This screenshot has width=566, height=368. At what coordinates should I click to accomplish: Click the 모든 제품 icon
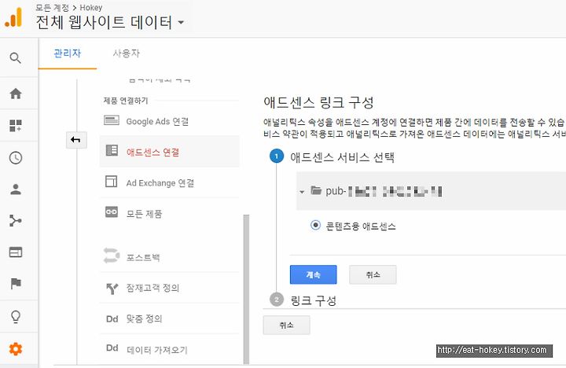pos(112,212)
